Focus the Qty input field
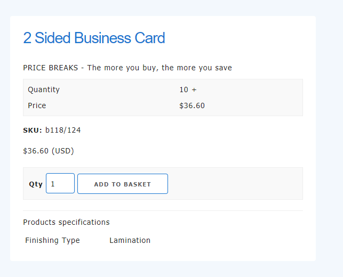The height and width of the screenshot is (277, 343). [60, 184]
